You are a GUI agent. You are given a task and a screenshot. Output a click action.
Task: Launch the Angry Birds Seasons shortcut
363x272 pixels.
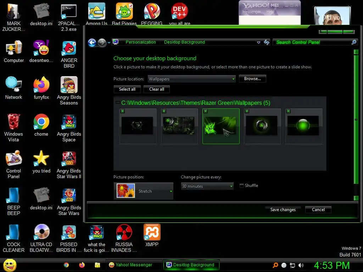point(69,91)
